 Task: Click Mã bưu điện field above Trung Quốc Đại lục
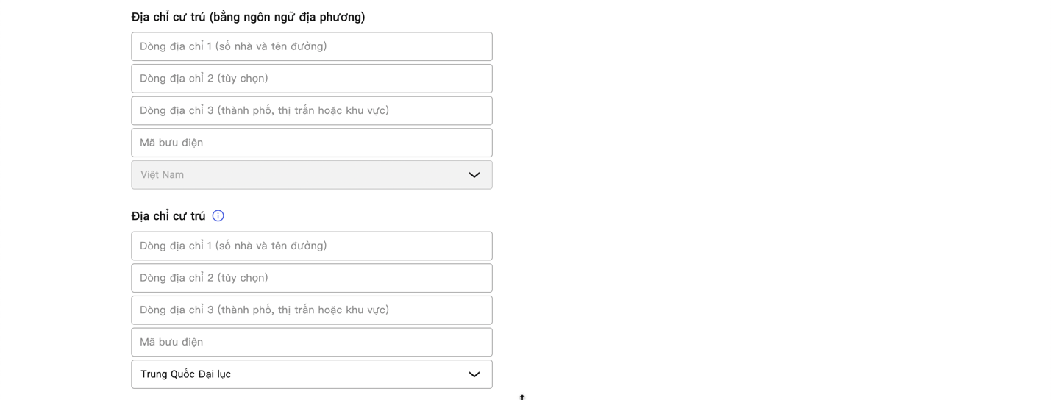coord(311,342)
